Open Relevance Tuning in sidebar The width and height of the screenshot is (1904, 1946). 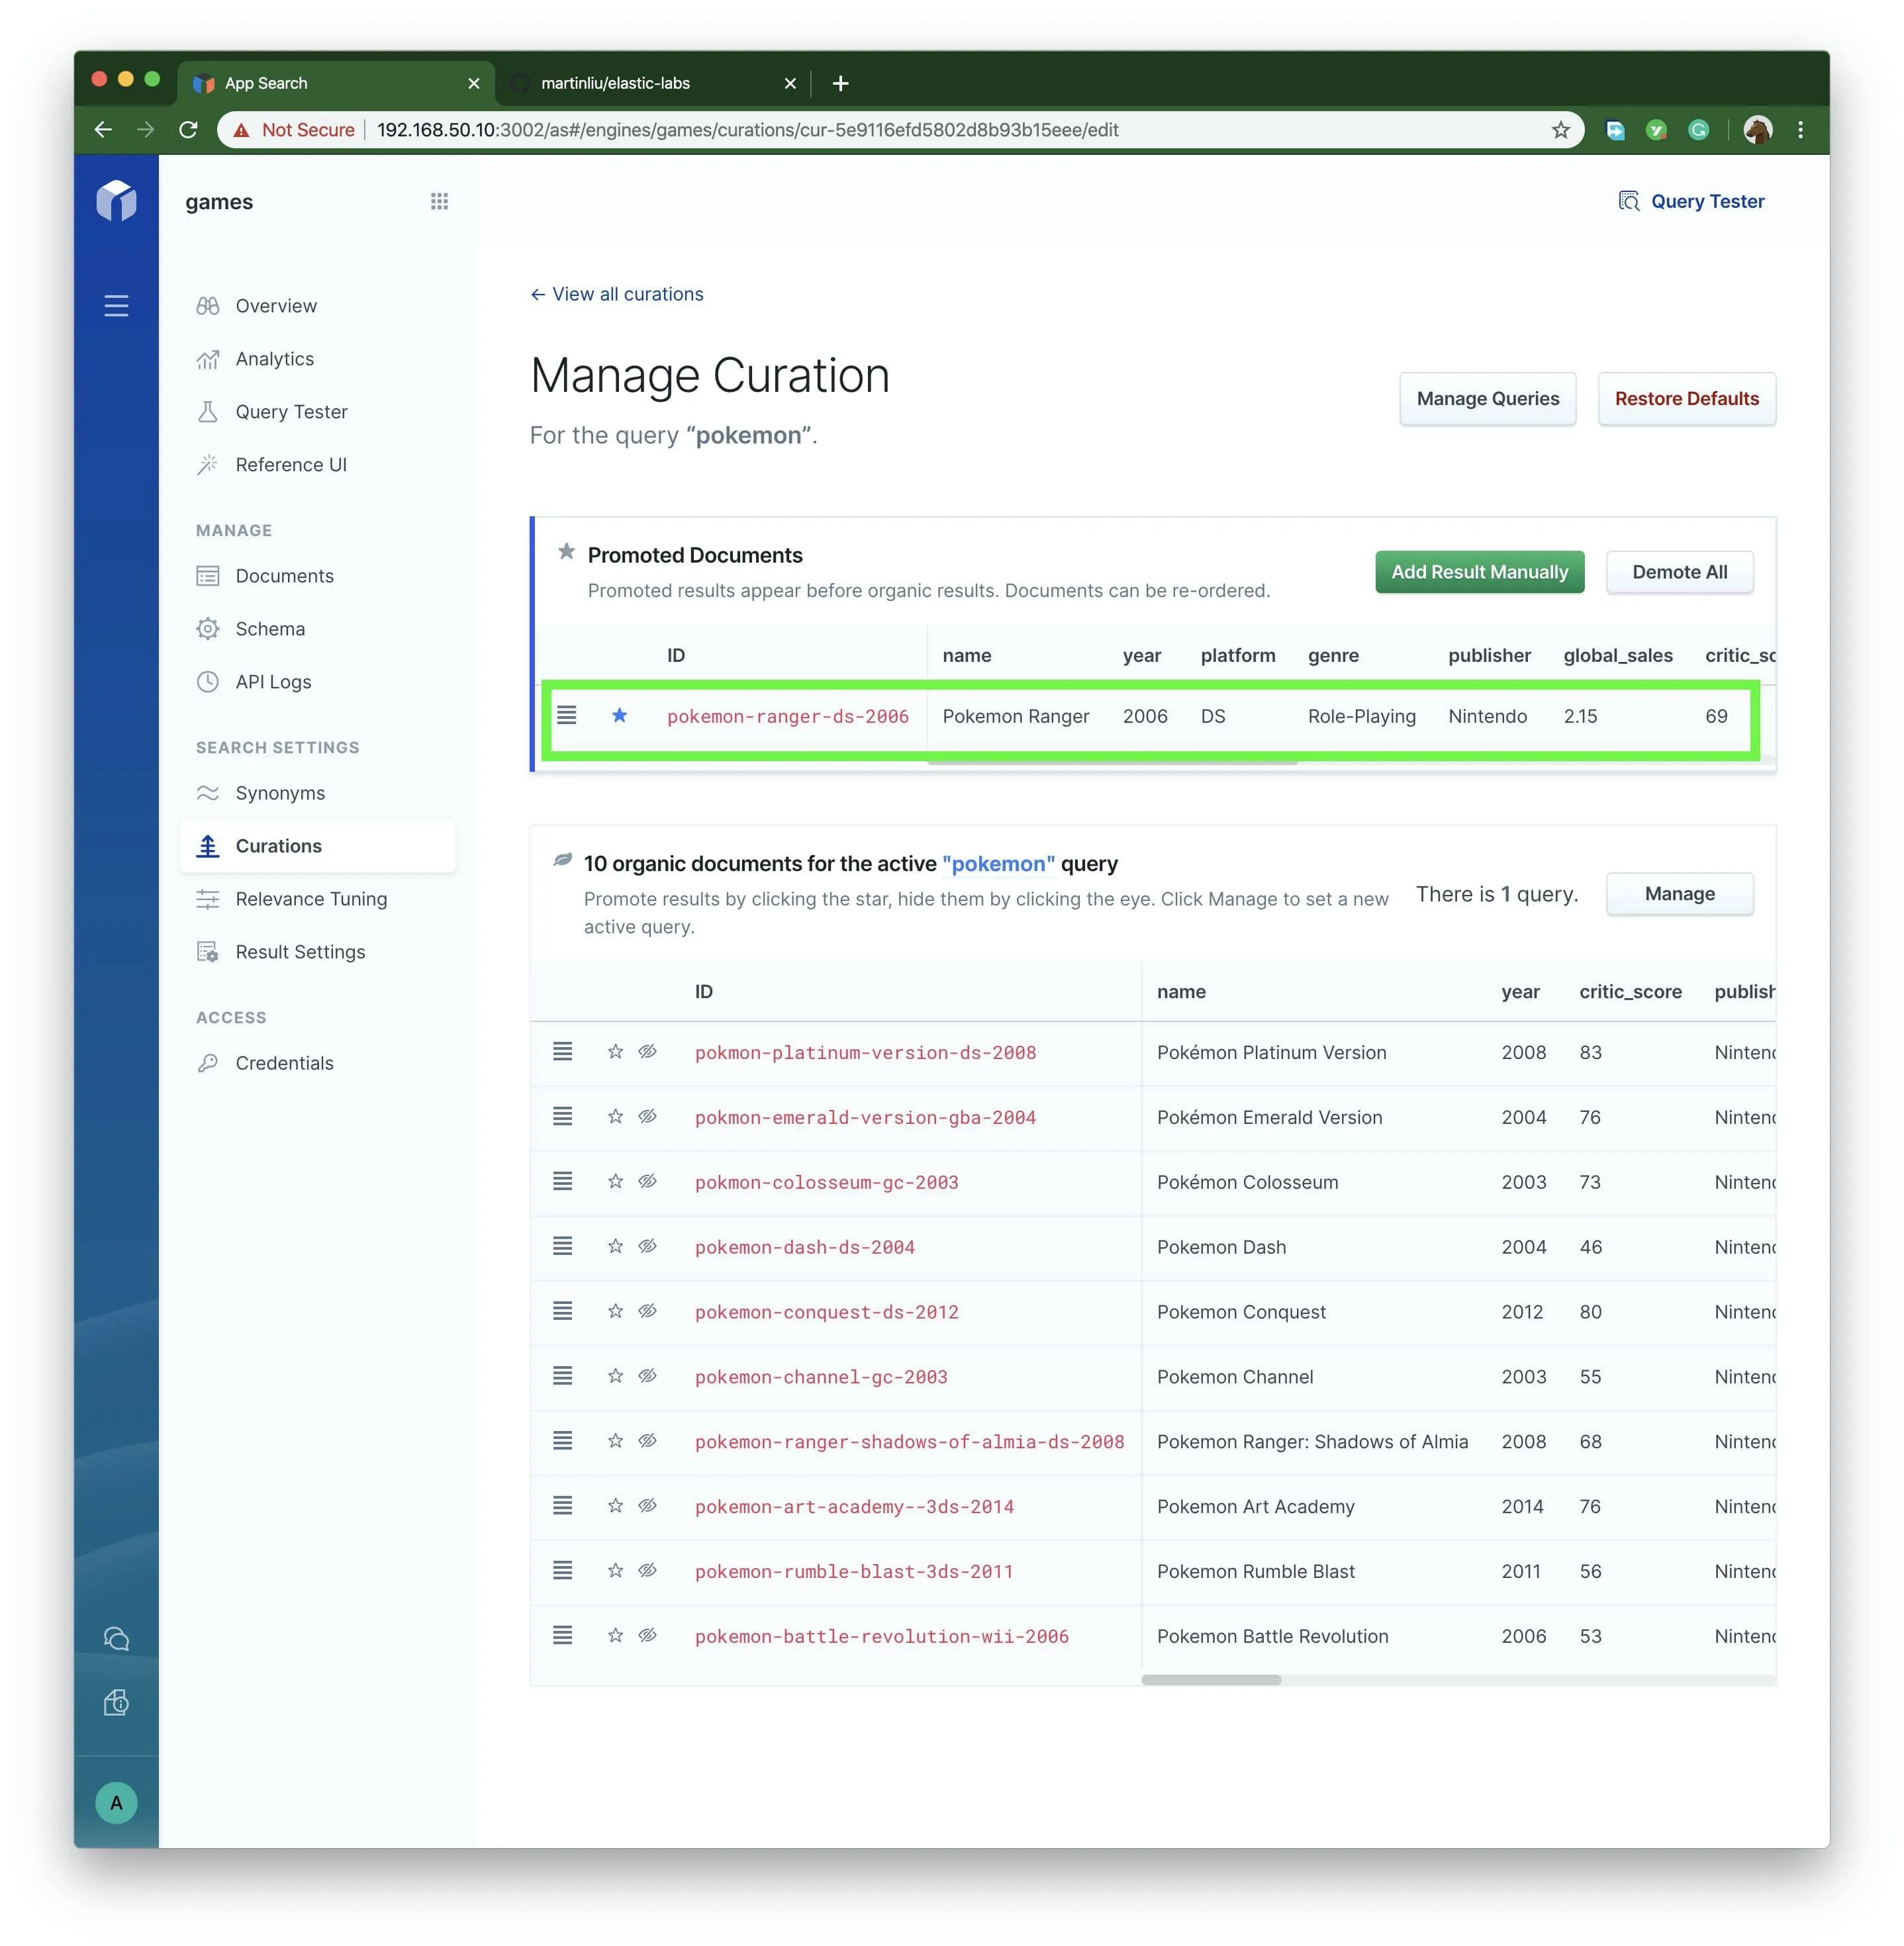tap(311, 899)
